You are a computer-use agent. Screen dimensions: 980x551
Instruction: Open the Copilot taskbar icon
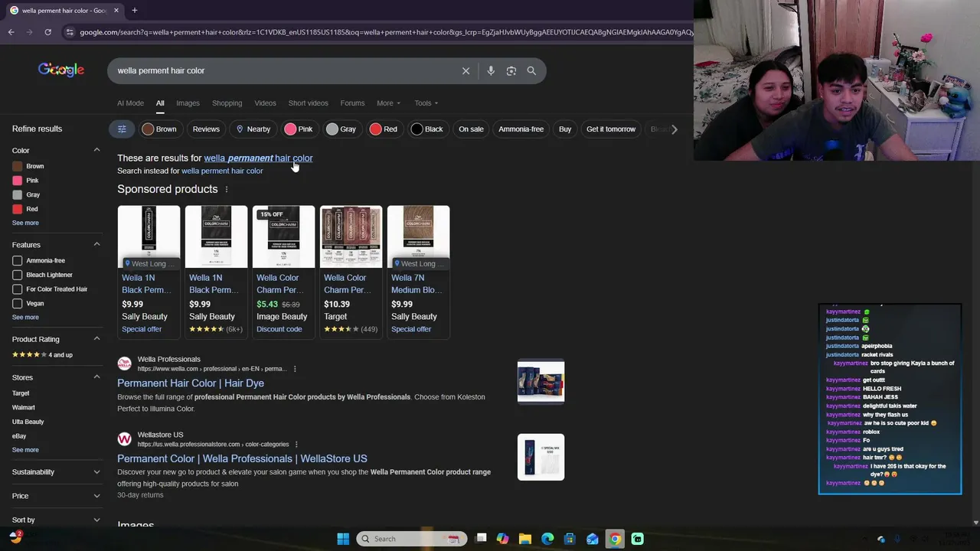tap(503, 539)
